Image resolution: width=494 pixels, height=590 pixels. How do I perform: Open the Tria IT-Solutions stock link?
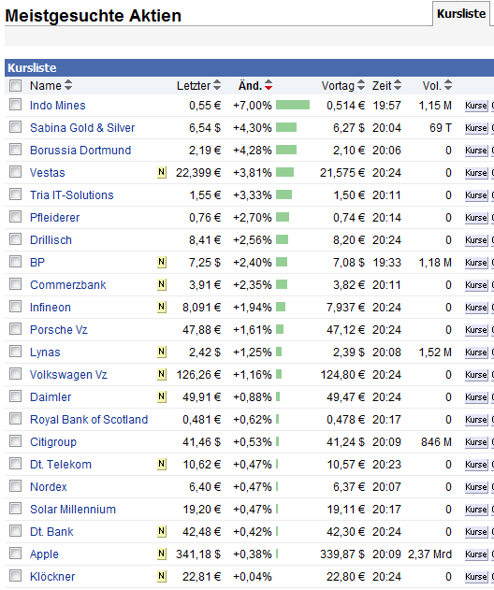coord(71,194)
